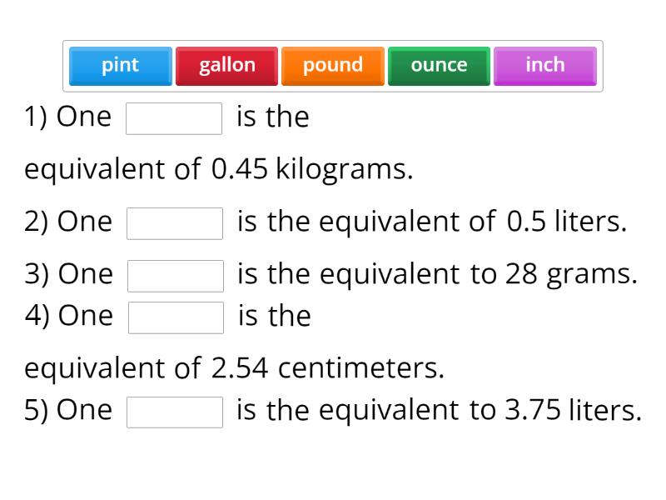Click the answer blank in question 4
Image resolution: width=666 pixels, height=500 pixels.
[x=176, y=316]
